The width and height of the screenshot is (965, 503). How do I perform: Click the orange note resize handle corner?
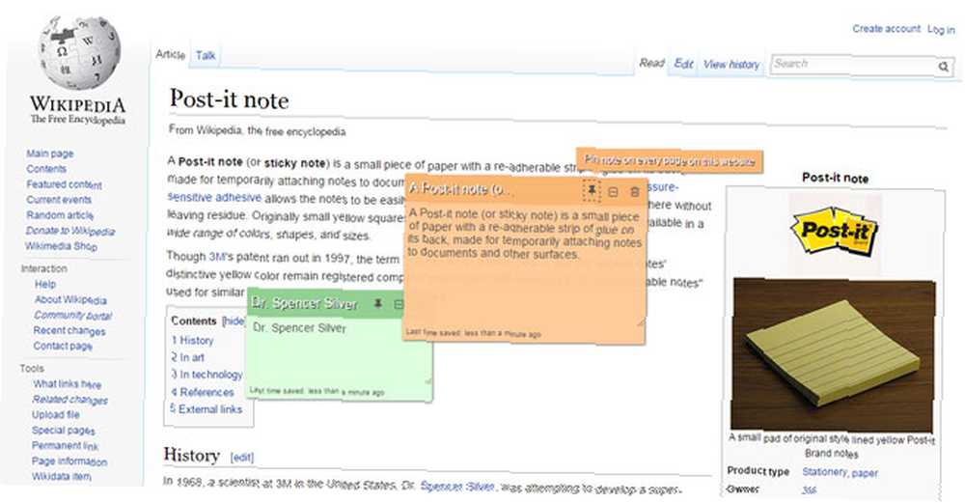click(640, 321)
